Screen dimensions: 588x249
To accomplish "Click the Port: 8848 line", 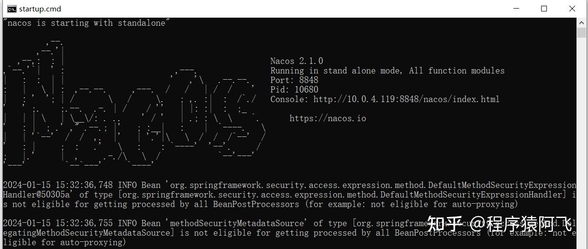I will tap(294, 80).
